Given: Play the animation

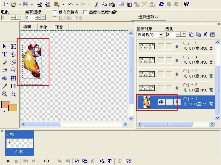Looking at the screenshot, I should tap(8, 161).
